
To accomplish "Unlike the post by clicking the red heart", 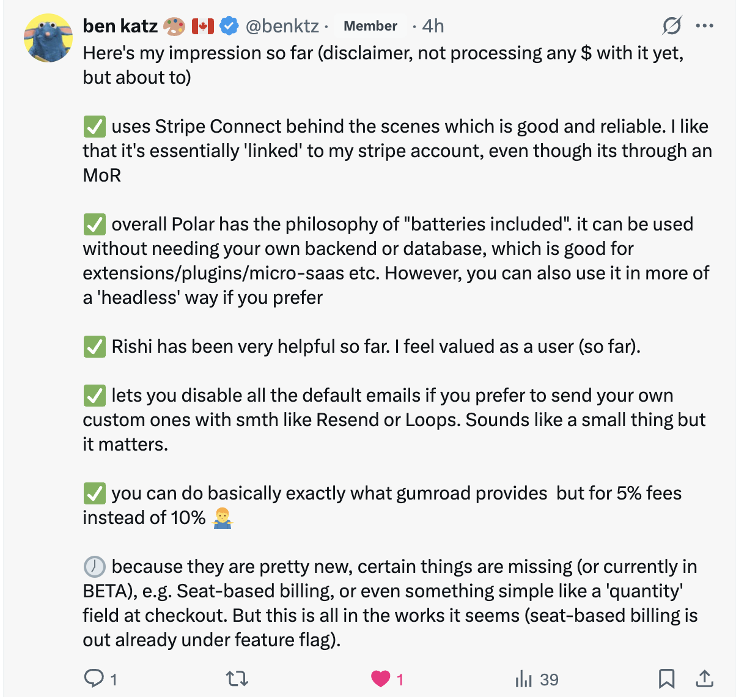I will 381,679.
